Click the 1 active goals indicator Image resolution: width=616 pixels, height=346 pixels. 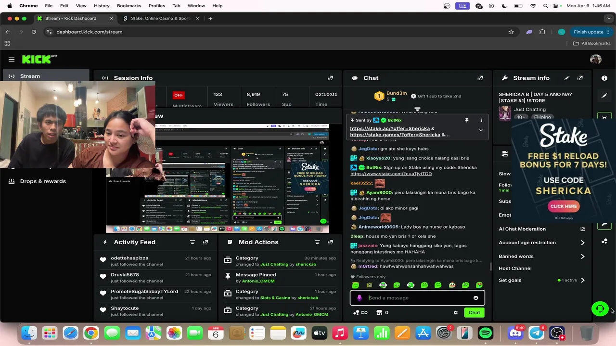click(567, 280)
